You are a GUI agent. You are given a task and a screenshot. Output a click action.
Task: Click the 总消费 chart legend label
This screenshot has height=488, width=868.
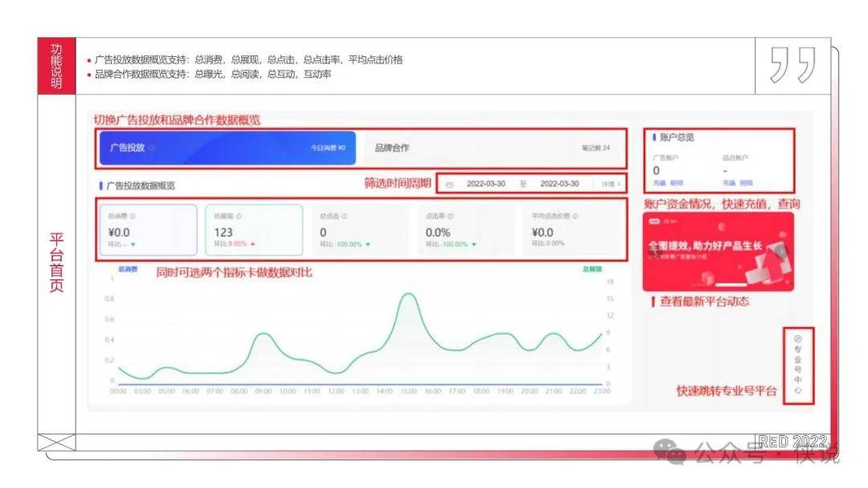pos(127,269)
